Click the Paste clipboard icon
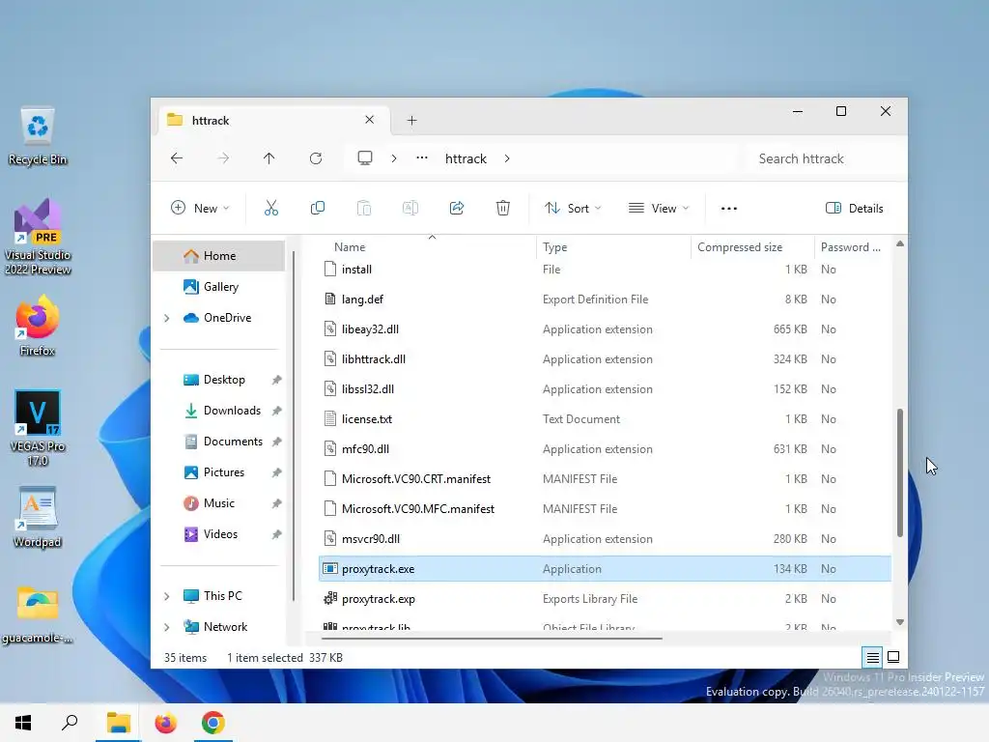 (364, 209)
